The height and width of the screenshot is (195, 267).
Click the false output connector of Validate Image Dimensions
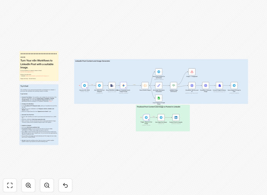coord(177,86)
